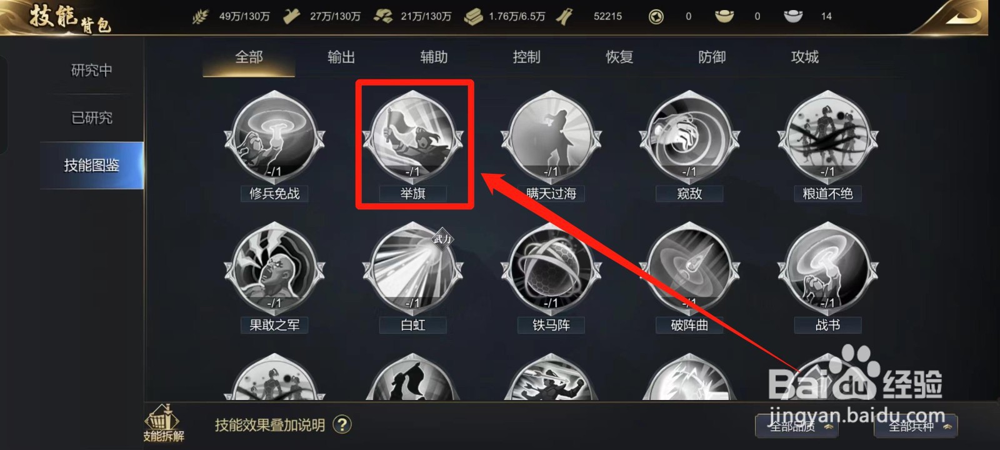Screen dimensions: 1000x450
Task: Choose the 窥敌 skill icon
Action: 689,138
